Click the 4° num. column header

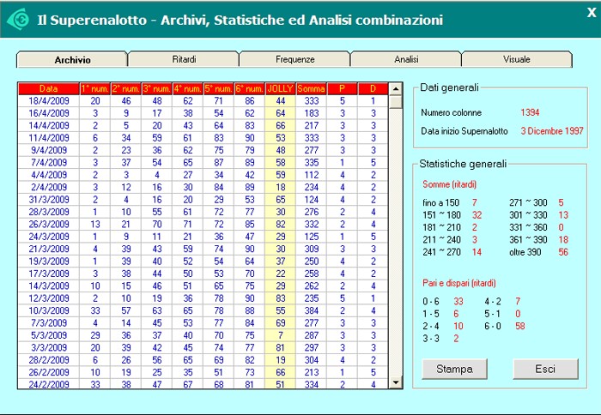click(x=187, y=89)
